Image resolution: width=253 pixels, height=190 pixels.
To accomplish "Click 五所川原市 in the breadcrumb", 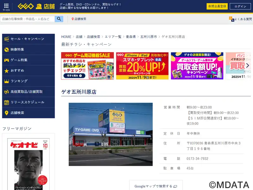I will pos(149,37).
